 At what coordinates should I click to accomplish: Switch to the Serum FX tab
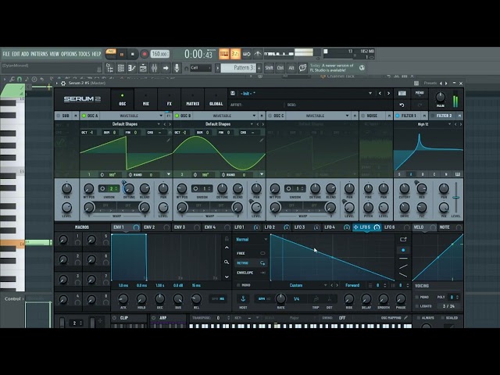(x=169, y=99)
